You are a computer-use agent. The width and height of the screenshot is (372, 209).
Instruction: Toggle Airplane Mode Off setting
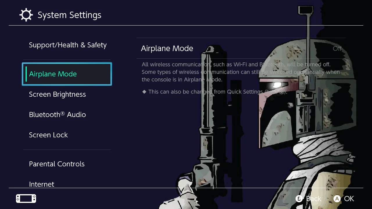coord(241,48)
